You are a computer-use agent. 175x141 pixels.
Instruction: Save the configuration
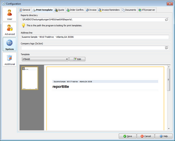click(128, 136)
